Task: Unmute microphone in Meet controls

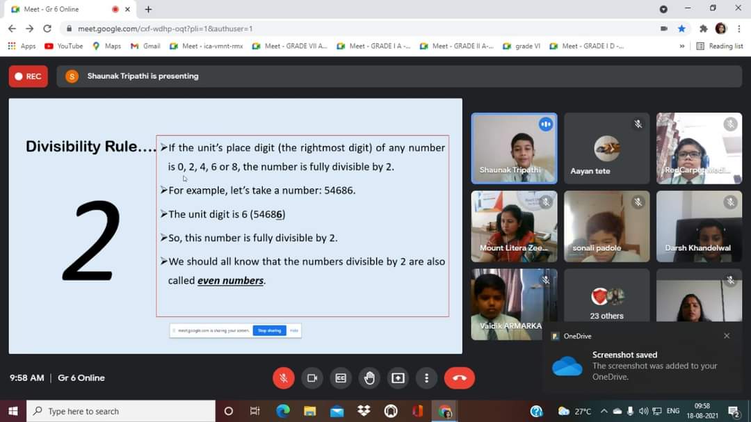Action: pos(283,378)
